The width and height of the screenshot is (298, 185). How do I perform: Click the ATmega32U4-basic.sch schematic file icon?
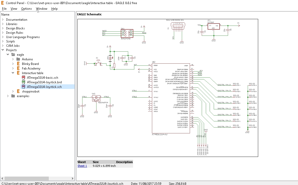pyautogui.click(x=23, y=78)
